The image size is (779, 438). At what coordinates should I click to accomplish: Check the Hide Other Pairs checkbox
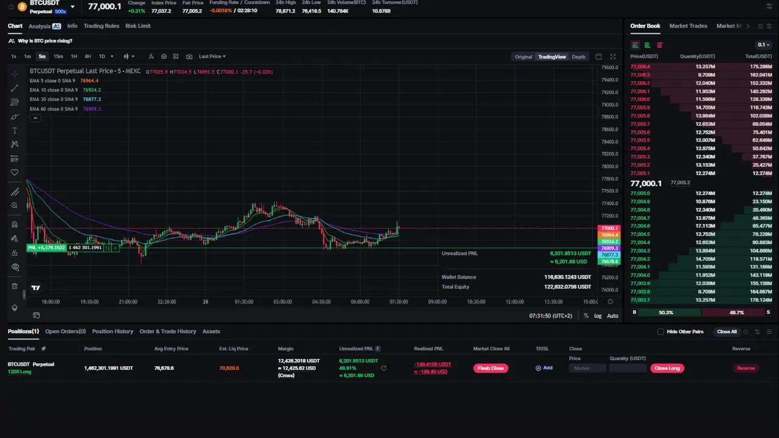[x=661, y=332]
